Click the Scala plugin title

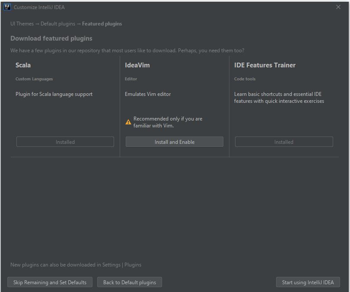(23, 65)
